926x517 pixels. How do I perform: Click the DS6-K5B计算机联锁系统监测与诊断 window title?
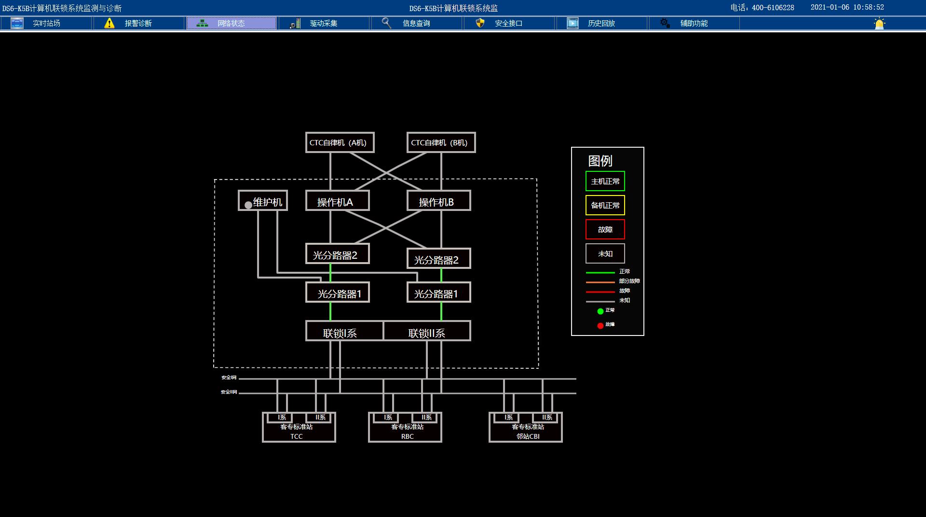click(62, 8)
